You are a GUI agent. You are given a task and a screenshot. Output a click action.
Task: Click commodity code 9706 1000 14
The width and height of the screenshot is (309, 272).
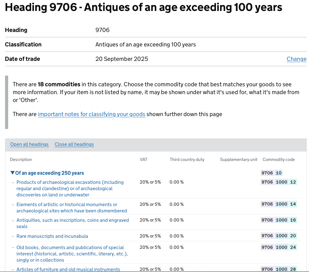279,204
